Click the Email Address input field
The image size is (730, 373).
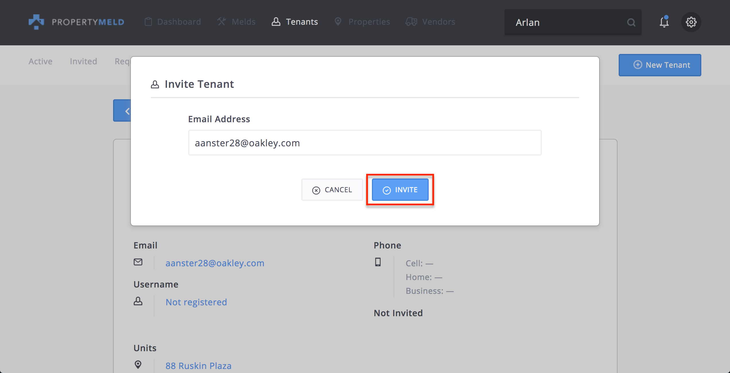pos(365,143)
